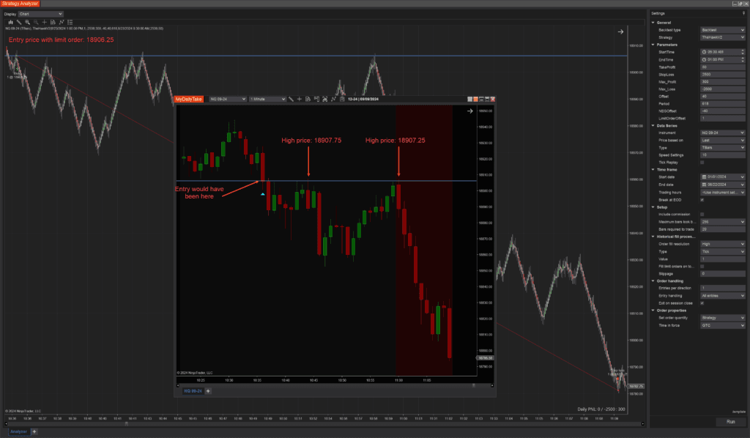This screenshot has height=438, width=750.
Task: Open the properties list icon in Strategy Analyzer toolbar
Action: (70, 22)
